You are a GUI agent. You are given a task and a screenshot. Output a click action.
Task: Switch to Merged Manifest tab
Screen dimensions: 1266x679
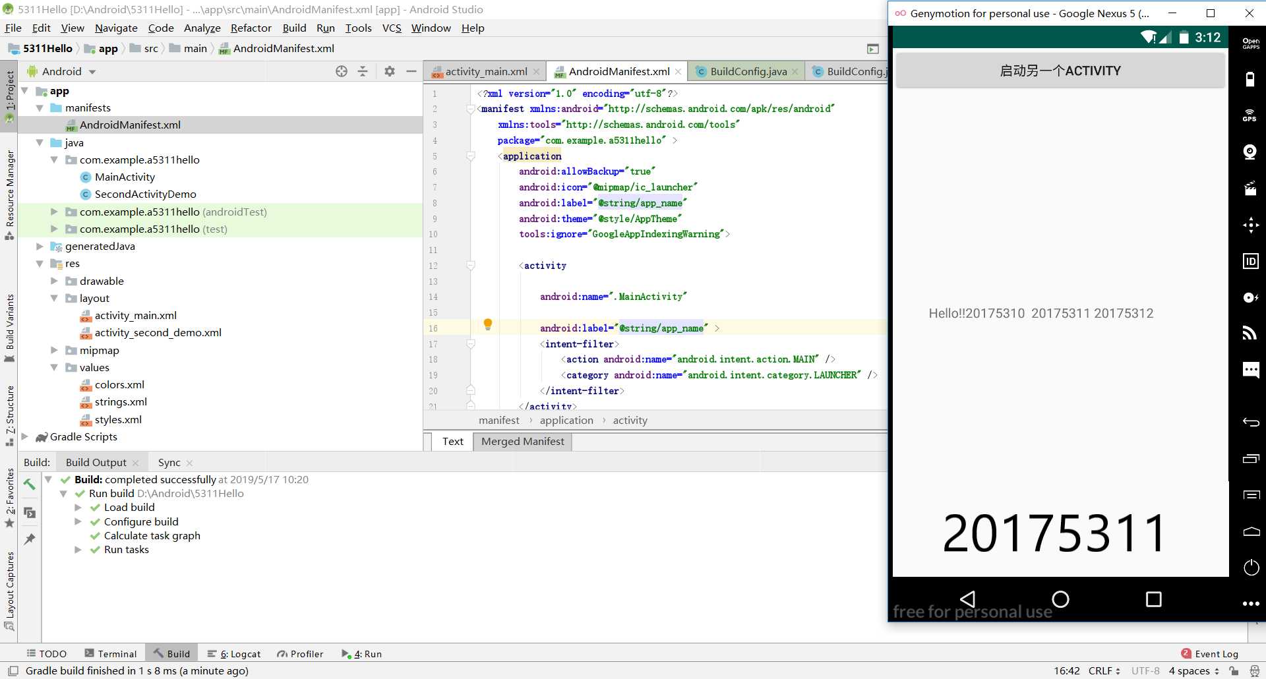pos(522,441)
